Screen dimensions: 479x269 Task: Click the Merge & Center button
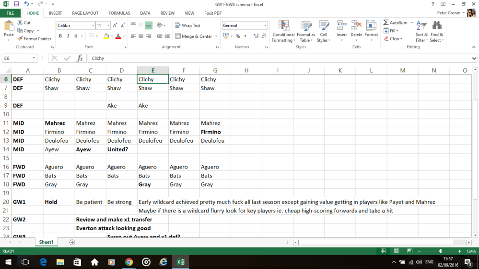coord(193,36)
